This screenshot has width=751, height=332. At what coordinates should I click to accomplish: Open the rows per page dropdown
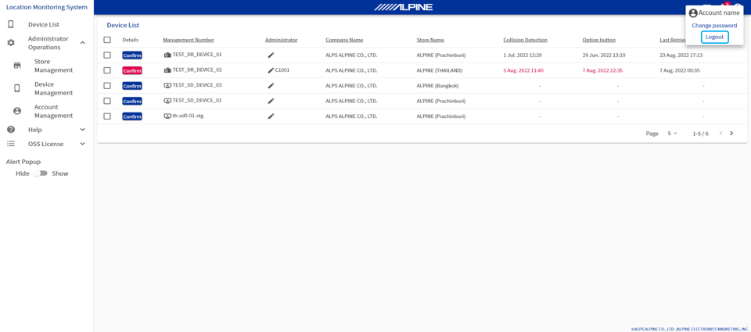(x=673, y=134)
